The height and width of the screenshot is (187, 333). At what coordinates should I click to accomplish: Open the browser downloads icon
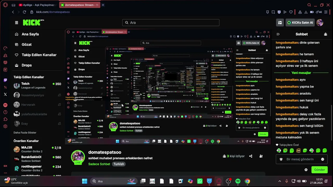coord(306,12)
